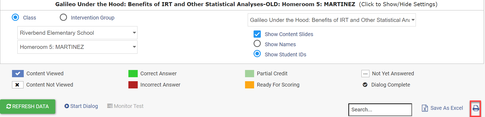Image resolution: width=485 pixels, height=117 pixels.
Task: Select the Intervention Group radio button
Action: (63, 17)
